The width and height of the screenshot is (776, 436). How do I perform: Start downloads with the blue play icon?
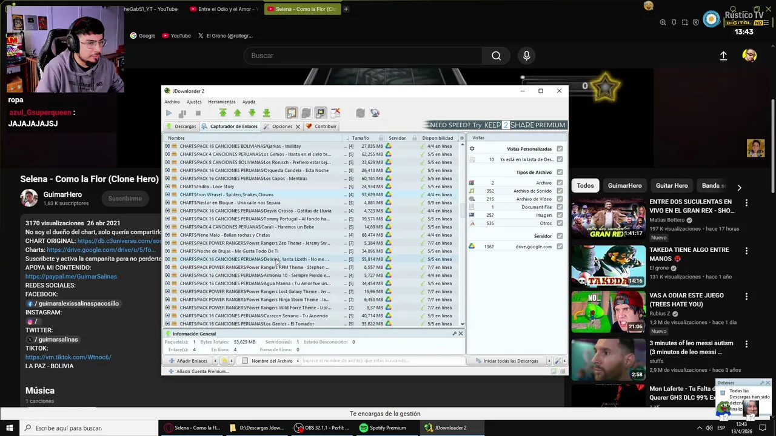(x=169, y=113)
